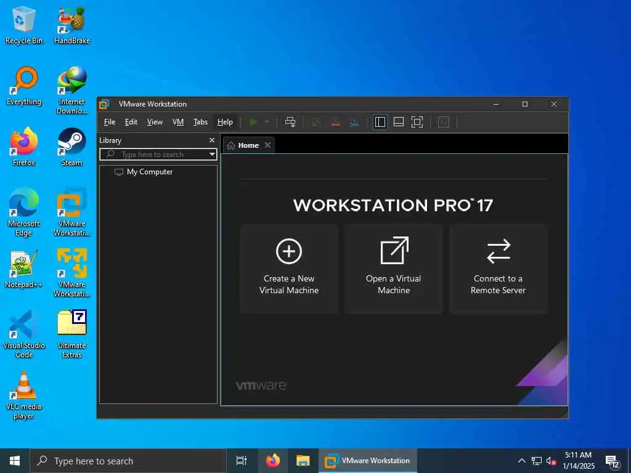Screen dimensions: 631x473
Task: Close the Library panel
Action: pyautogui.click(x=212, y=140)
